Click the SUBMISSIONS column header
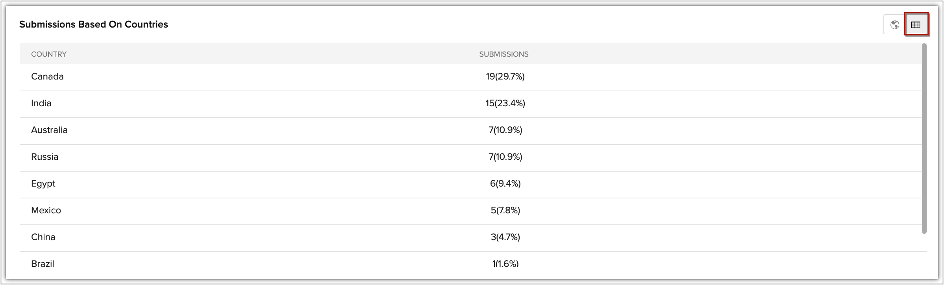944x285 pixels. click(503, 54)
